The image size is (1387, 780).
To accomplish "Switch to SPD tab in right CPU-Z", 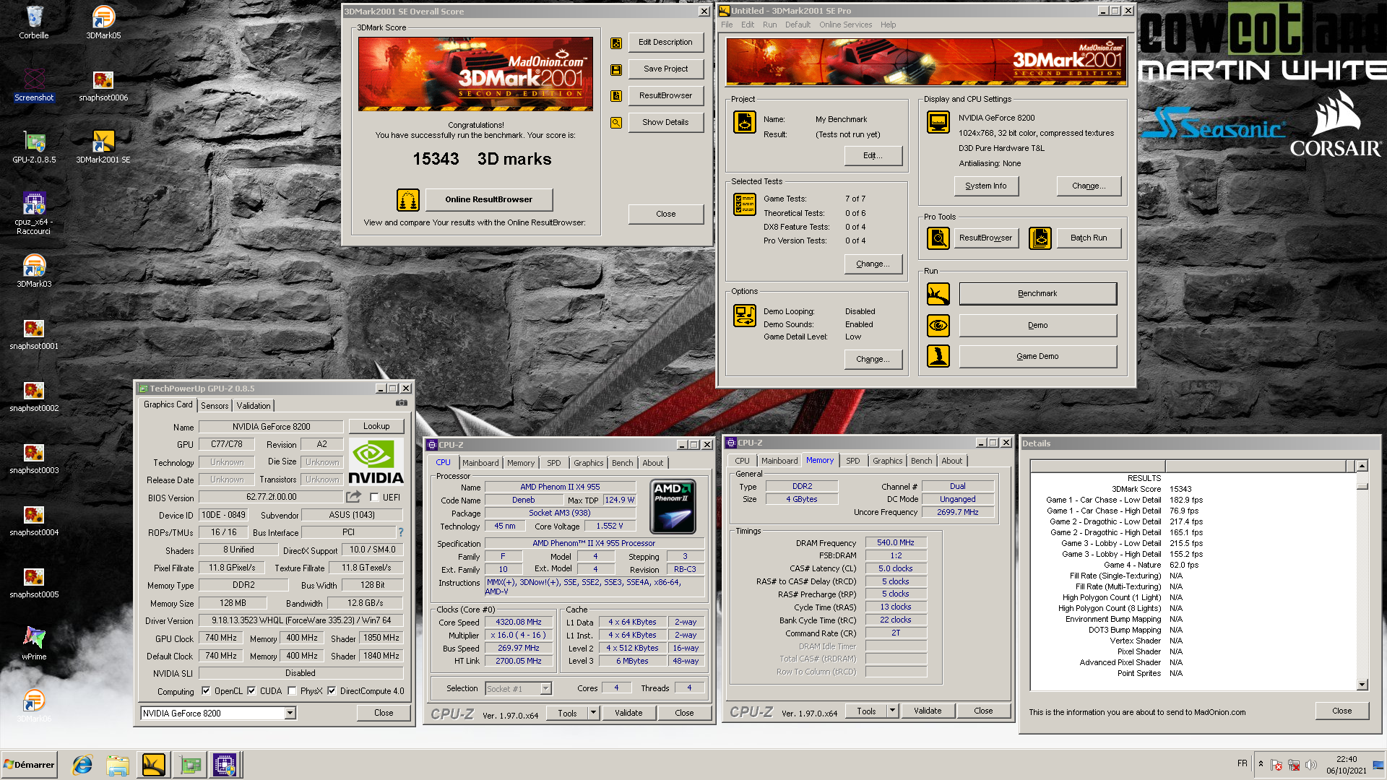I will click(852, 461).
